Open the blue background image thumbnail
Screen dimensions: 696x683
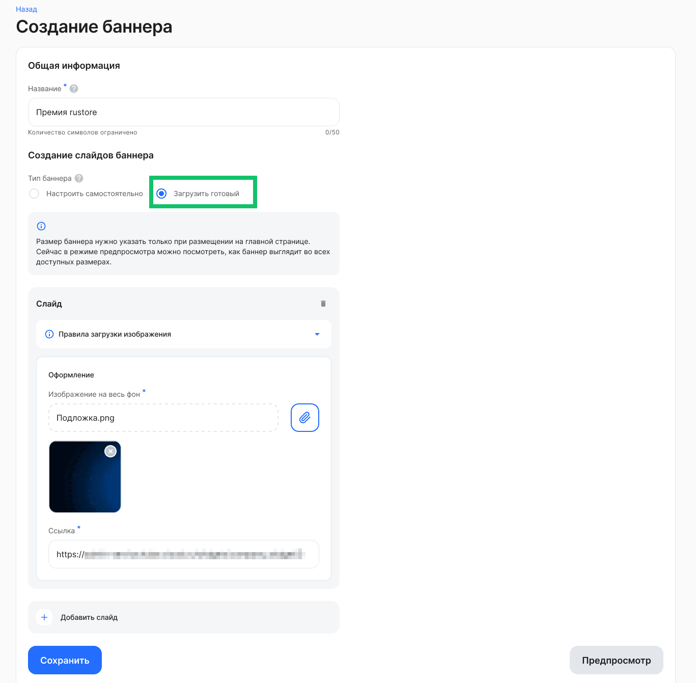(81, 481)
